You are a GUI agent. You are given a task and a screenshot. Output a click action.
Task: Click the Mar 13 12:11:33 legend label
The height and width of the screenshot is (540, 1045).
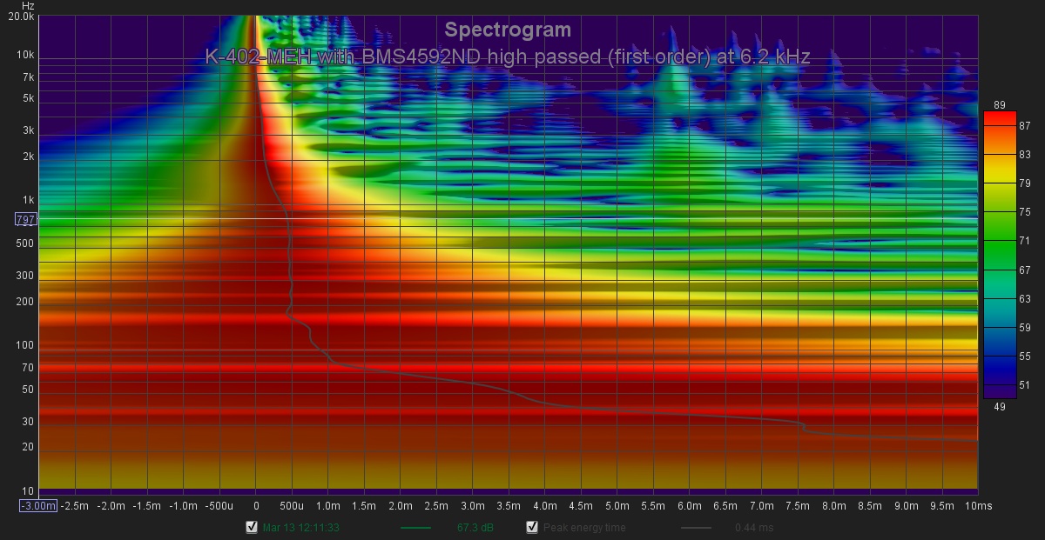pyautogui.click(x=302, y=527)
